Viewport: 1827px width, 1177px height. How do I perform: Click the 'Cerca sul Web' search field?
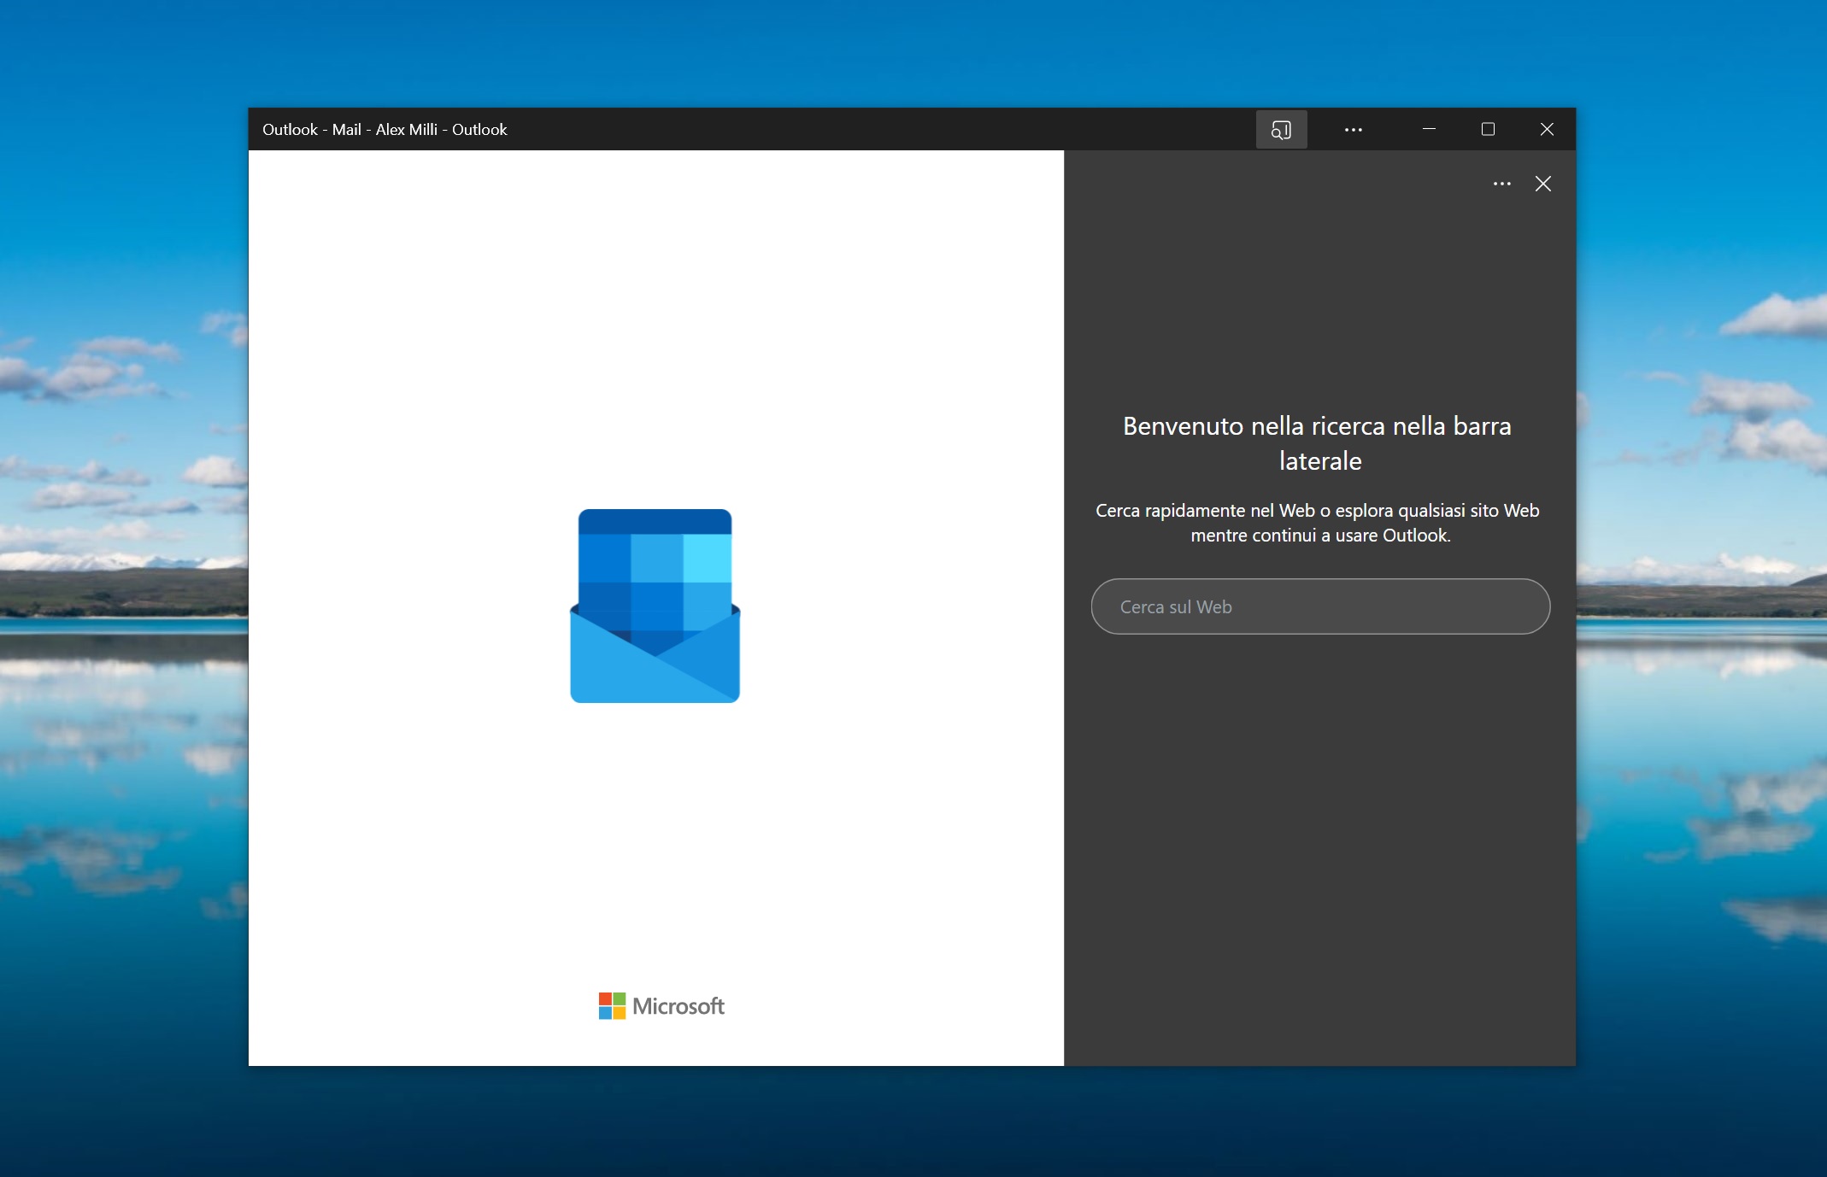(1320, 606)
